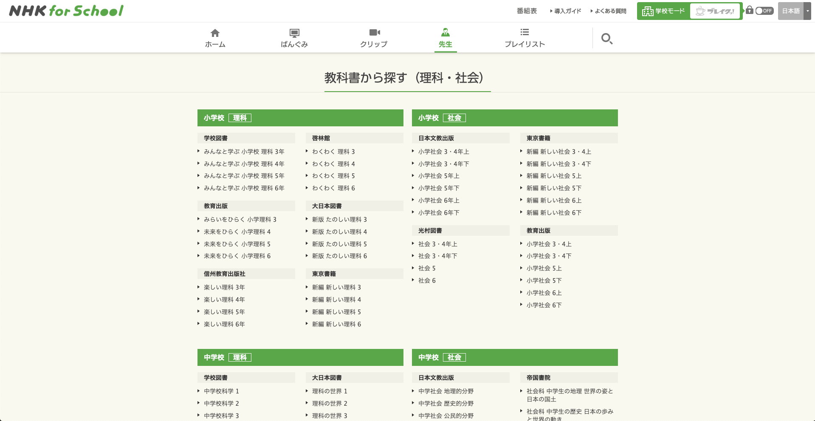Open 教育出版 小学社会 3・4上
This screenshot has height=421, width=815.
pyautogui.click(x=549, y=244)
